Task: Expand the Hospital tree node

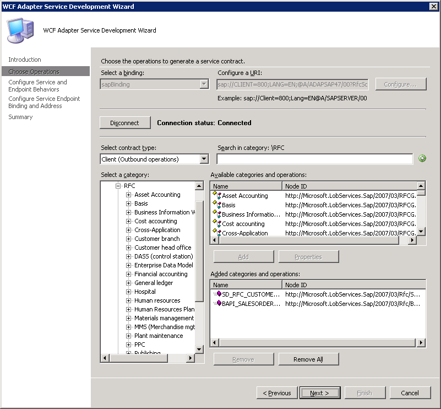Action: coord(128,292)
